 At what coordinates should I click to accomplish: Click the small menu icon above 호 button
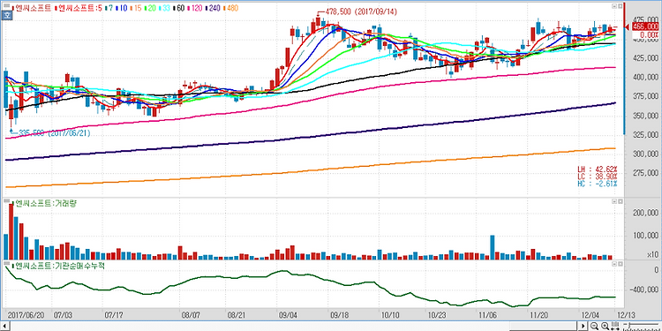(7, 5)
